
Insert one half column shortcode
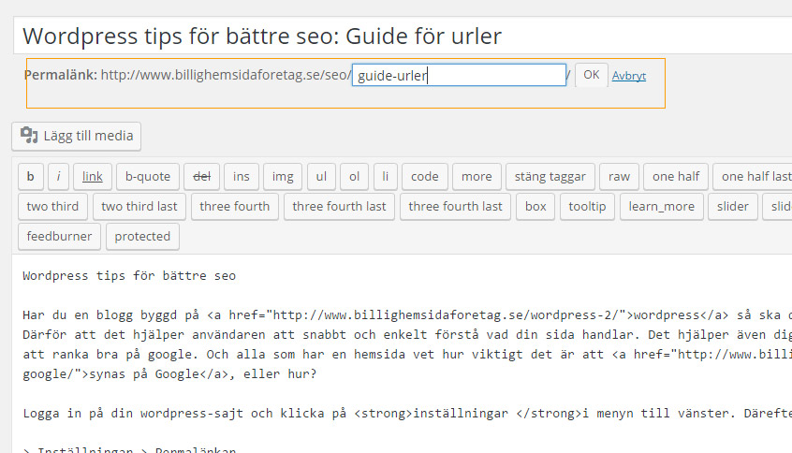tap(676, 176)
